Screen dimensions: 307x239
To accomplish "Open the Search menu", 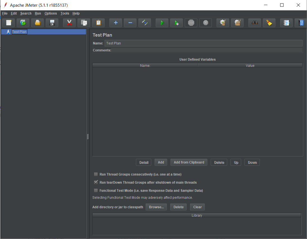I will 26,13.
